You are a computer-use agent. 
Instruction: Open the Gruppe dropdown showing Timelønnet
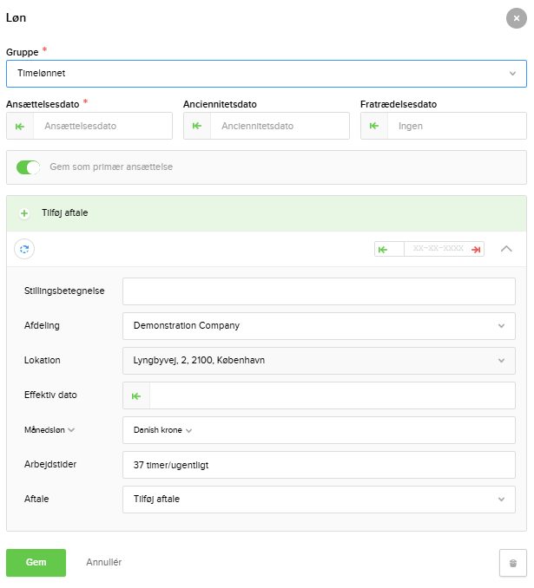click(x=266, y=74)
